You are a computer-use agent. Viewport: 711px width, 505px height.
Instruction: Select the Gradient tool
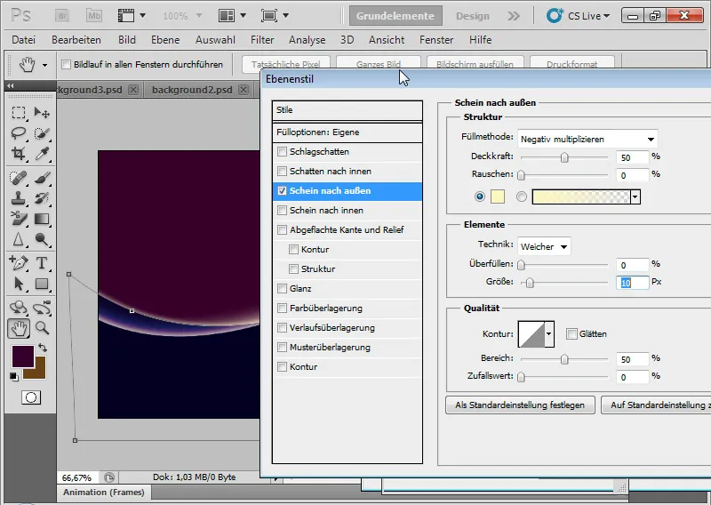click(x=42, y=219)
